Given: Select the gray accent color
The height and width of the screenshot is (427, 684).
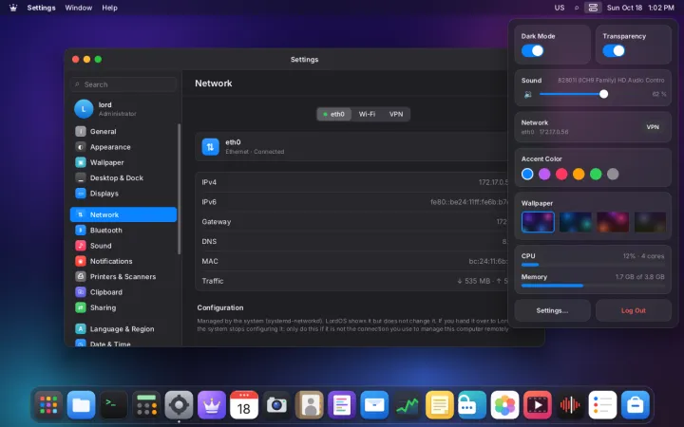Looking at the screenshot, I should click(613, 175).
